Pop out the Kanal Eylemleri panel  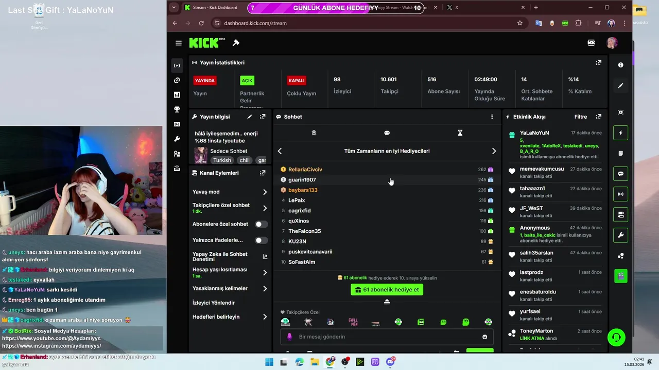tap(263, 173)
